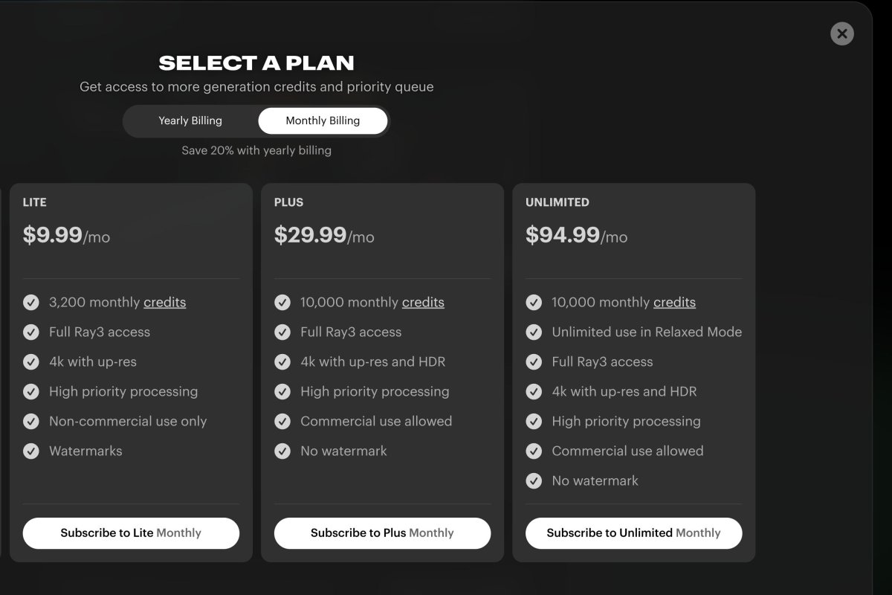Click checkmark beside Plus Commercial use allowed
This screenshot has height=595, width=892.
282,422
